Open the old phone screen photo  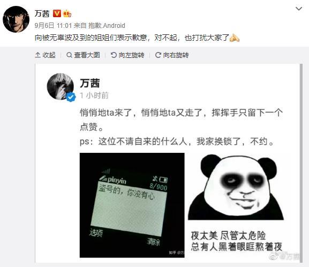[132, 205]
